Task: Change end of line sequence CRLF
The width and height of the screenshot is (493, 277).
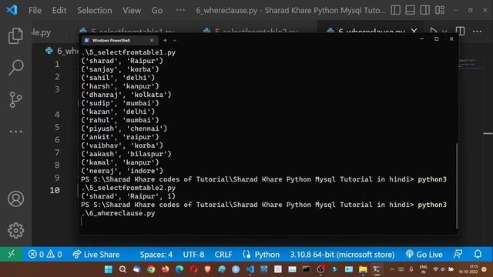Action: [223, 254]
